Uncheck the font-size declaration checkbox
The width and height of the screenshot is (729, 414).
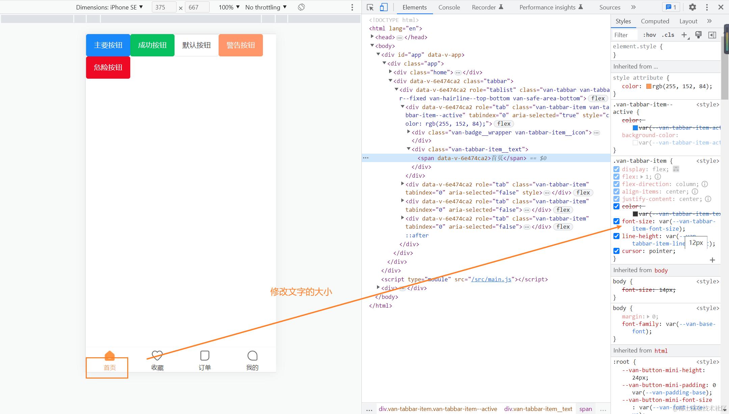click(x=616, y=221)
